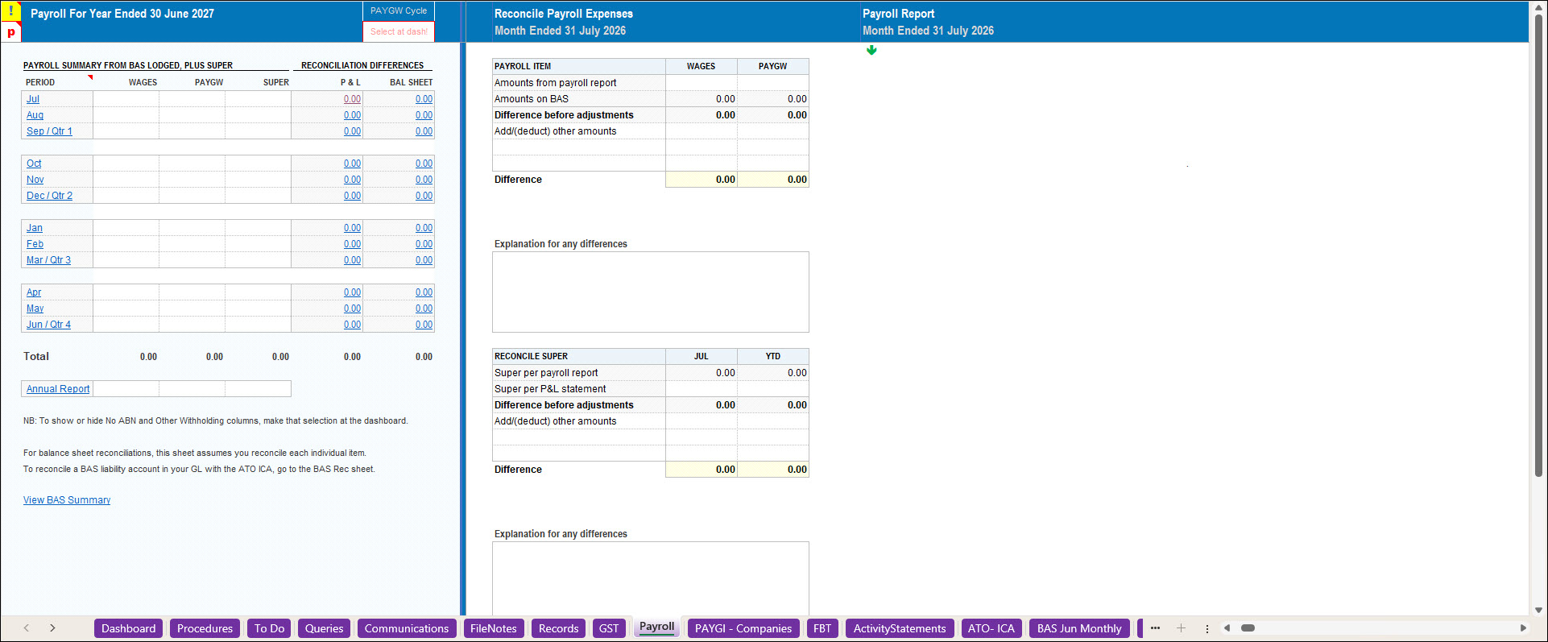Click the Dec / Qtr 2 link

tap(49, 196)
